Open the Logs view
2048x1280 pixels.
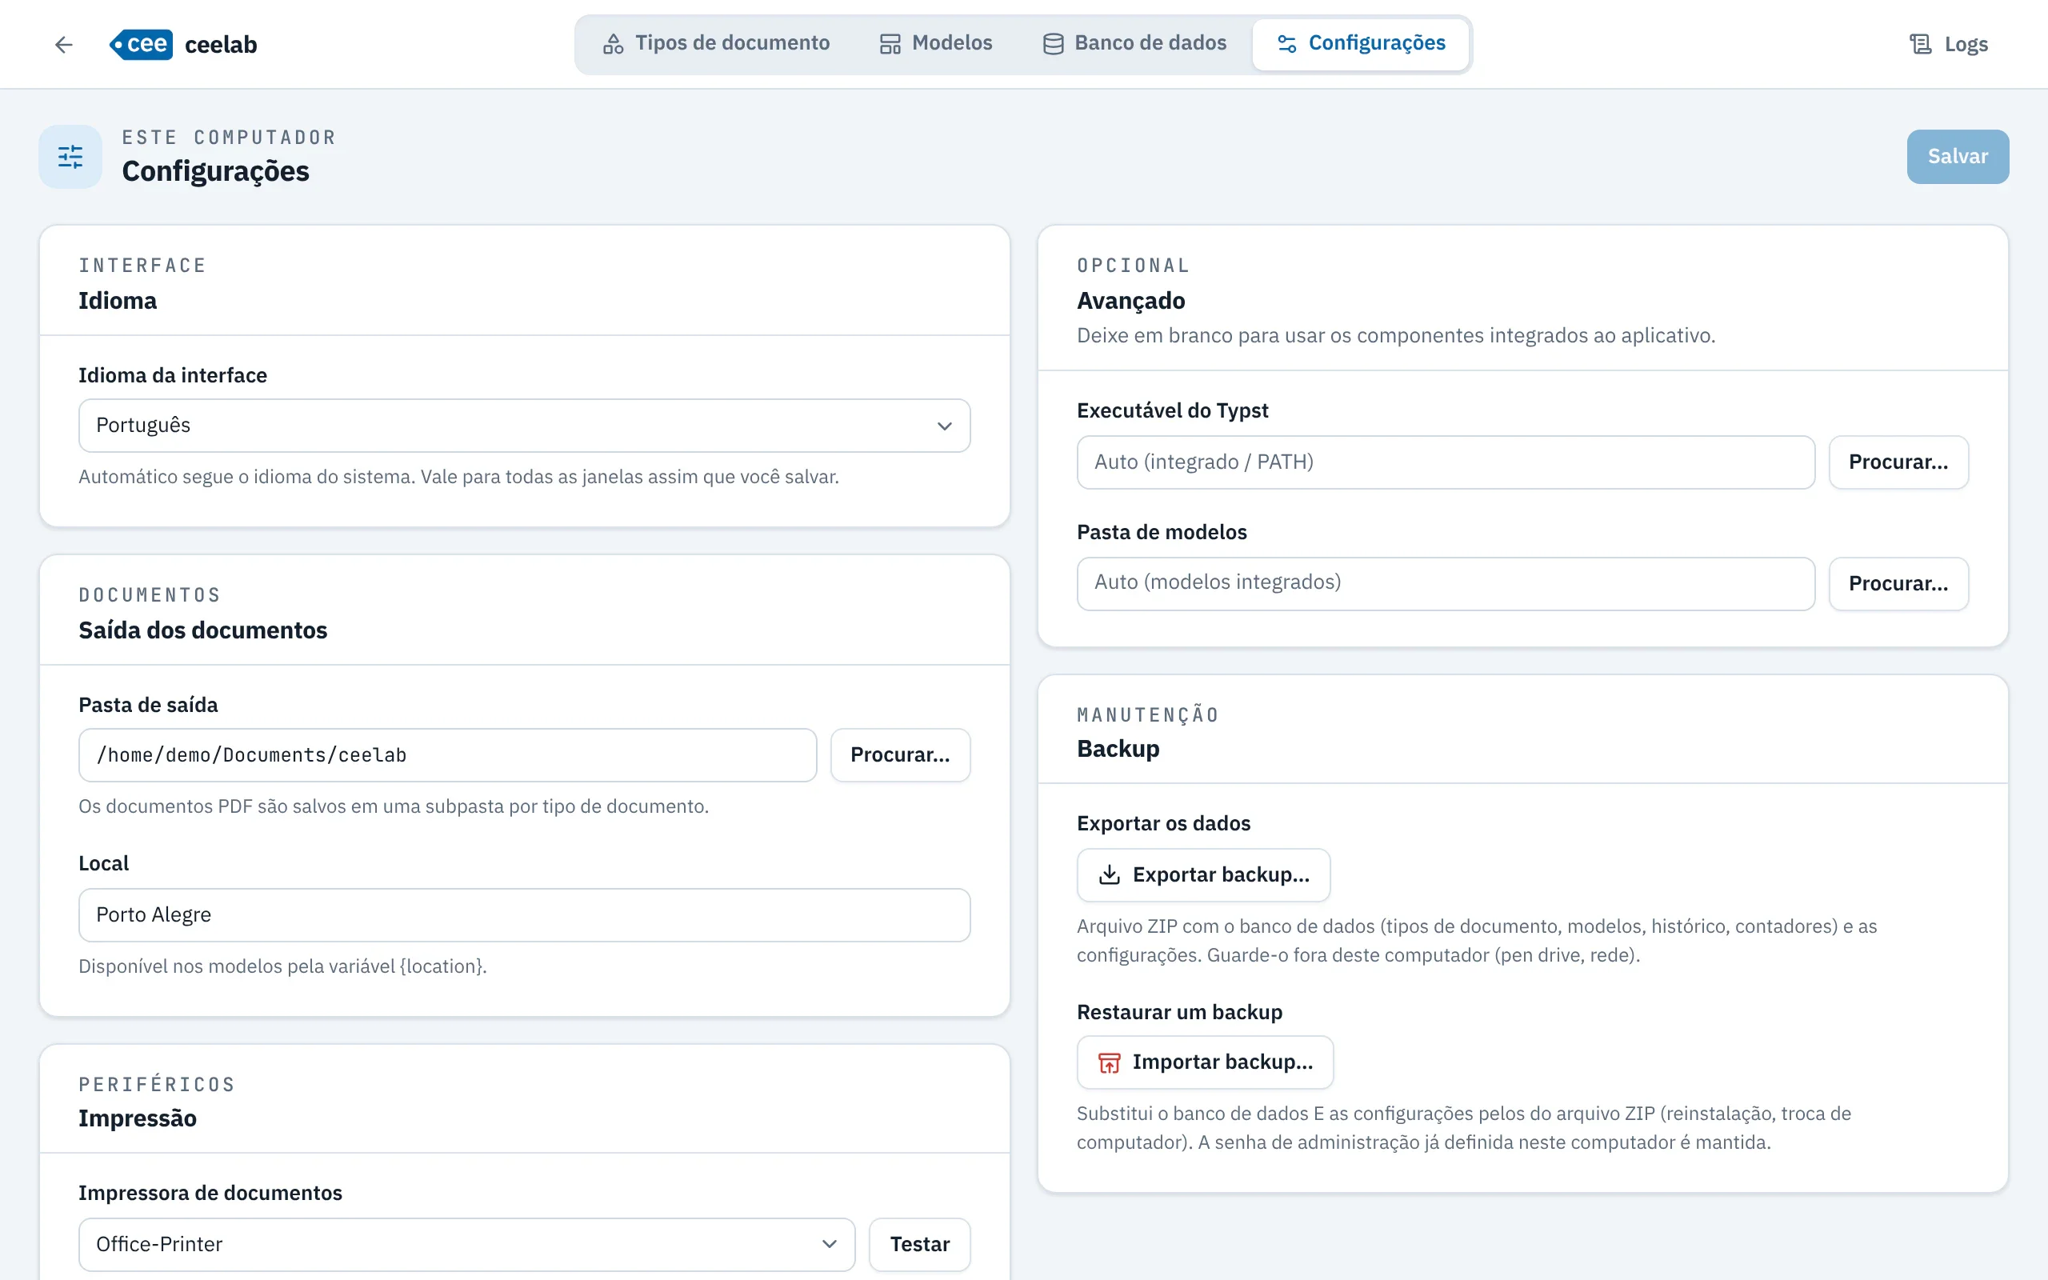tap(1948, 44)
